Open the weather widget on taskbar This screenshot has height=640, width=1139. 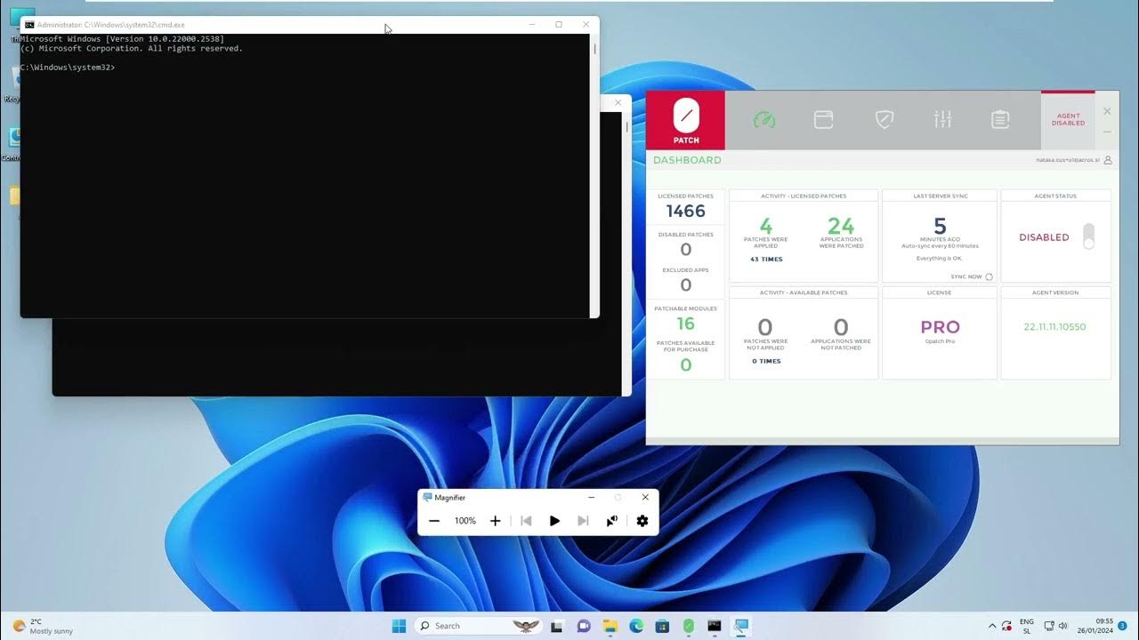tap(43, 626)
